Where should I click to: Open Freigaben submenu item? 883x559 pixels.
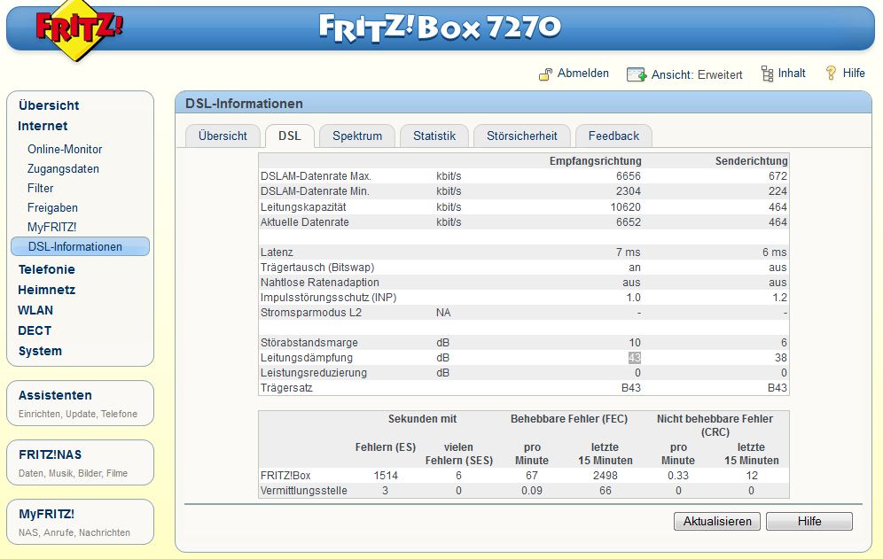[x=52, y=207]
